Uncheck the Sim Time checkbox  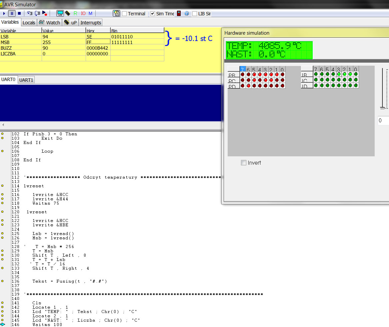(153, 14)
